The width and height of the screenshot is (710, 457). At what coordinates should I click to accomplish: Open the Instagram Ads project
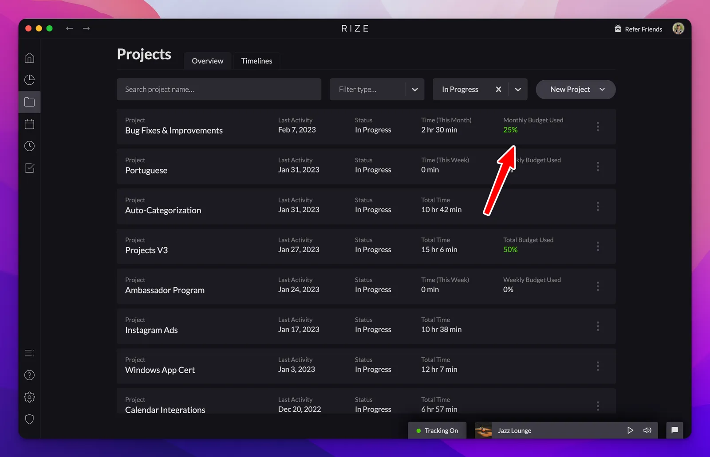(151, 330)
